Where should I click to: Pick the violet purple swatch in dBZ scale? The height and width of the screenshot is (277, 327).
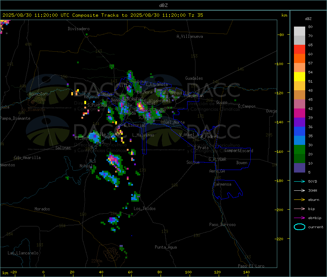299,122
